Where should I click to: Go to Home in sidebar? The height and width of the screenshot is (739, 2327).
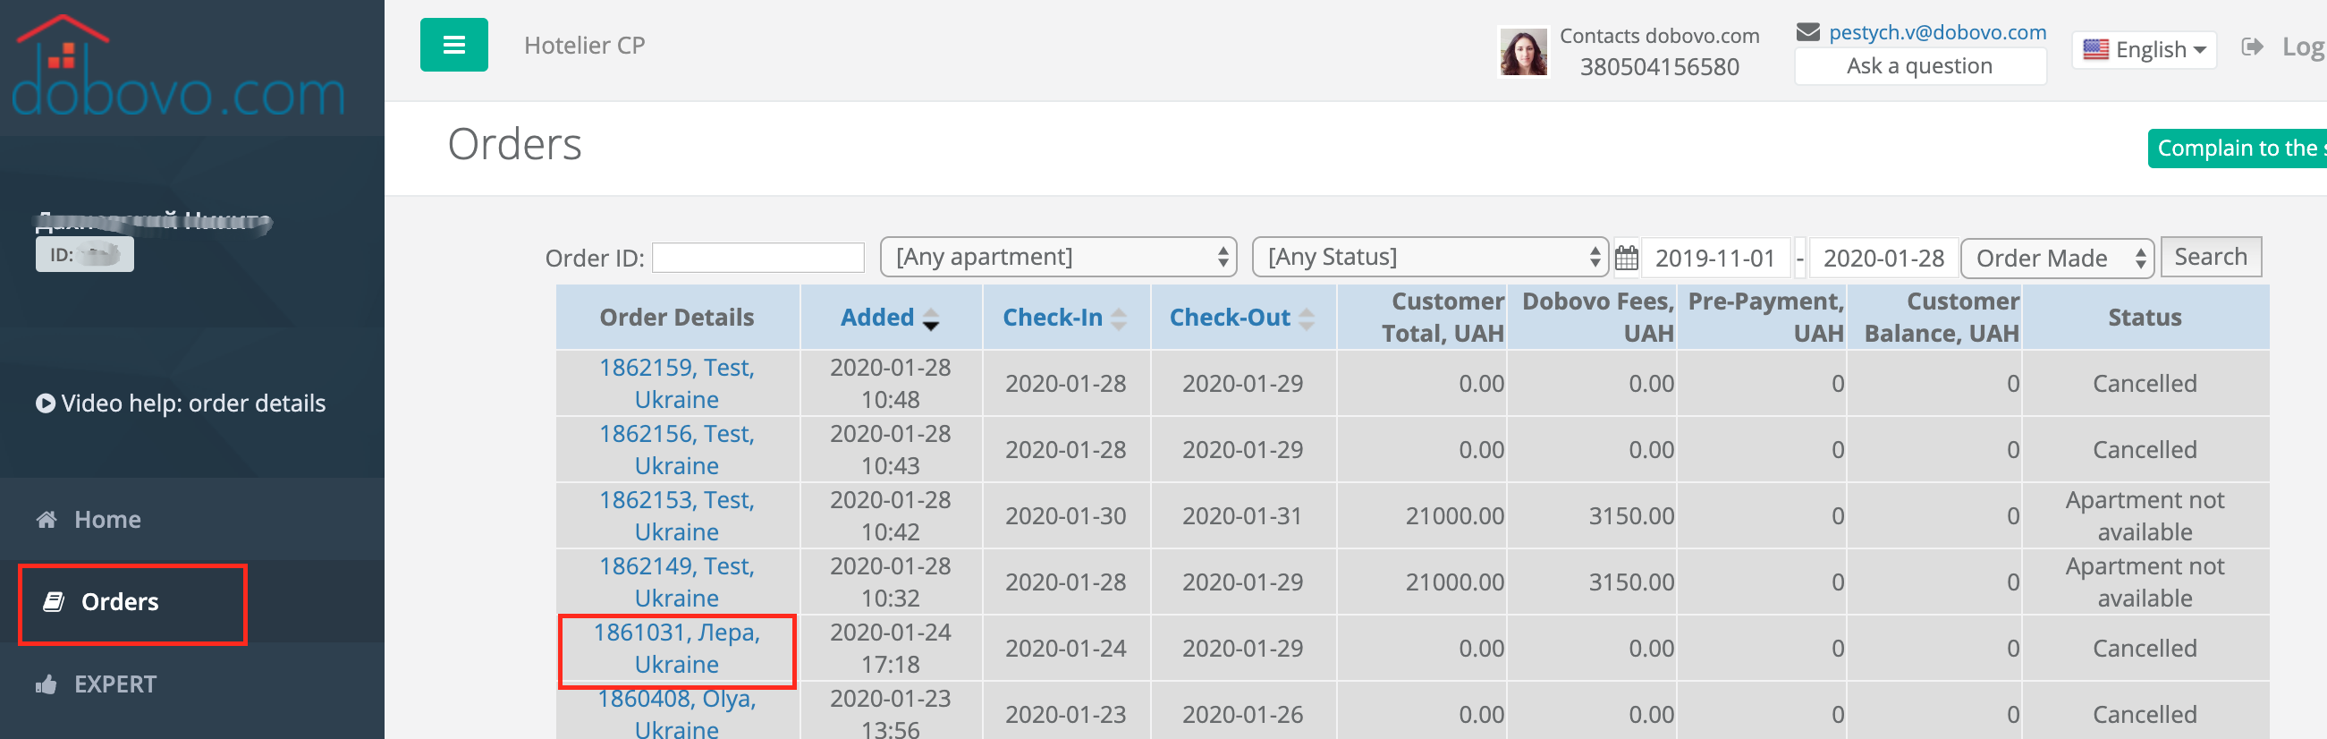click(x=107, y=520)
